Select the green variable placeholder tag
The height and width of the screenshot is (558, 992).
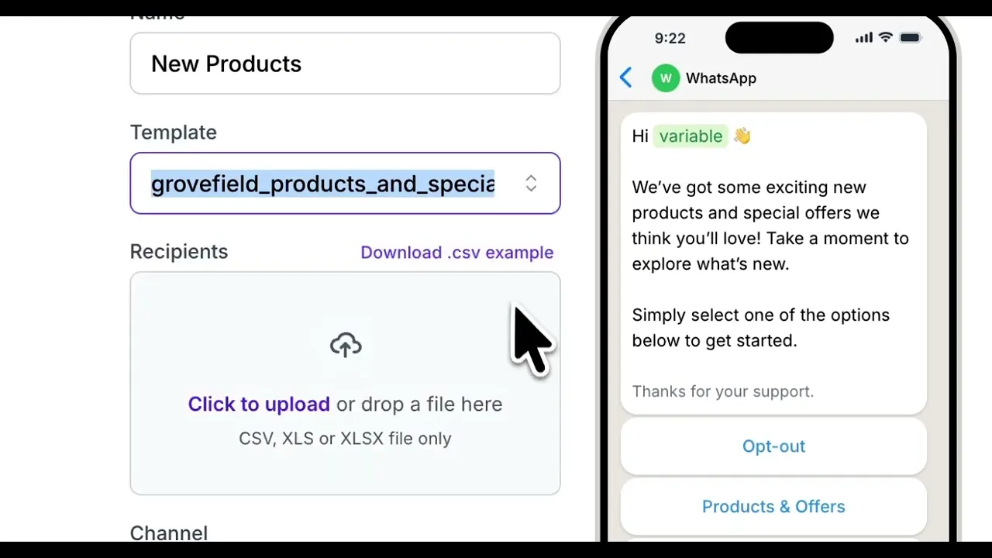(x=691, y=136)
